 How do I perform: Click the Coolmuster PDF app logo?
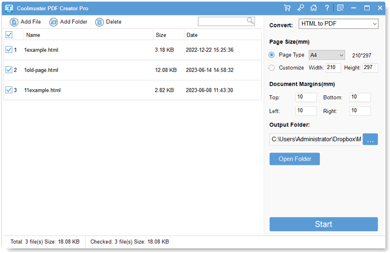(x=9, y=8)
